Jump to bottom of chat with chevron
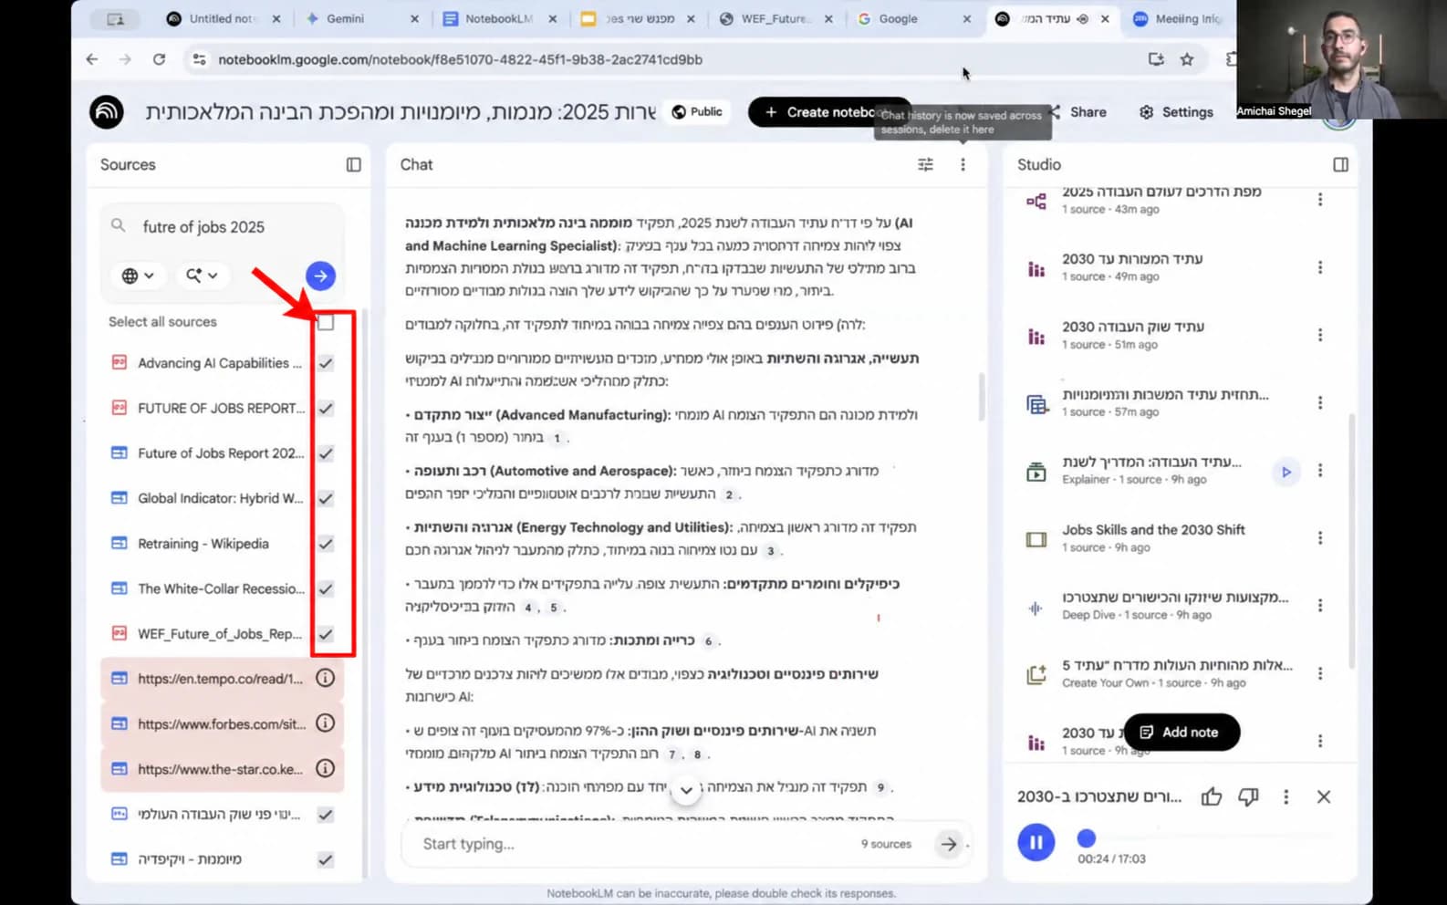Screen dimensions: 1447x905 686,791
